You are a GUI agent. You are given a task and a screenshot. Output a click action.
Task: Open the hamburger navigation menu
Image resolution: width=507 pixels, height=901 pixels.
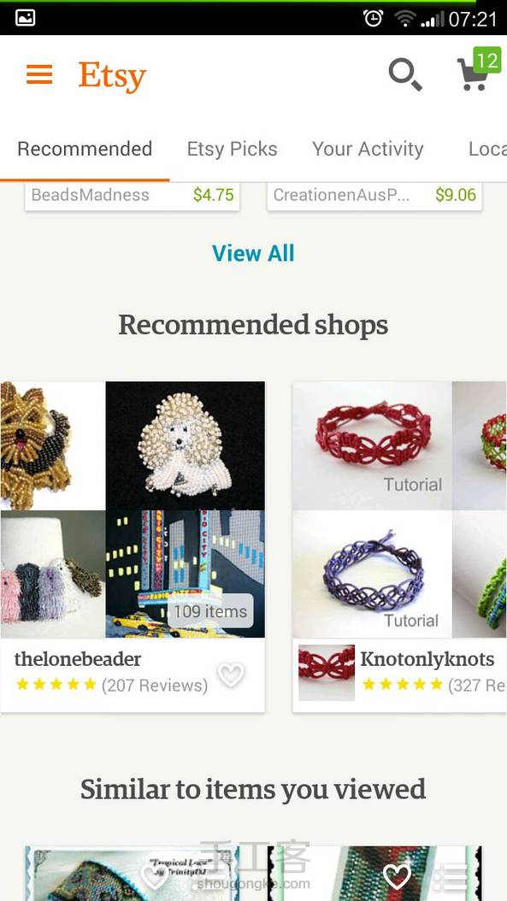pos(39,74)
